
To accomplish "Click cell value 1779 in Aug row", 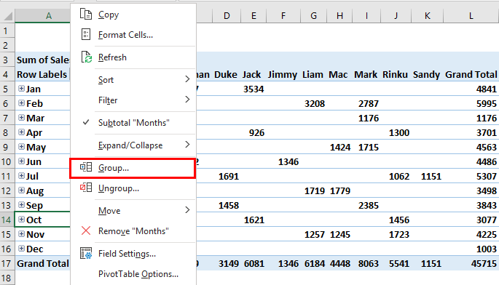I will click(340, 191).
